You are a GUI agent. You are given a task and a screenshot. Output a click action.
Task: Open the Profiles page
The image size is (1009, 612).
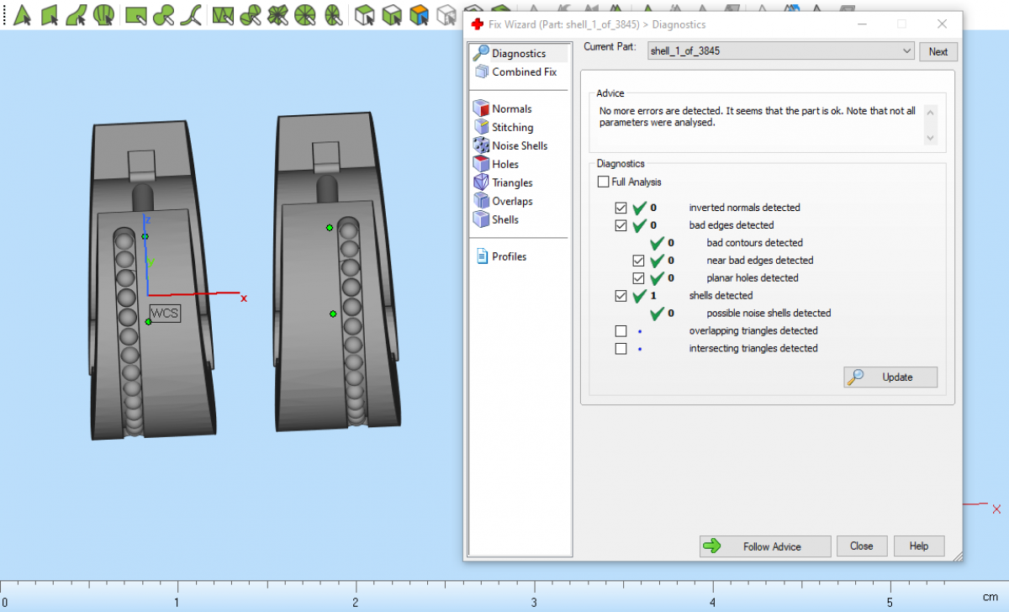[509, 256]
